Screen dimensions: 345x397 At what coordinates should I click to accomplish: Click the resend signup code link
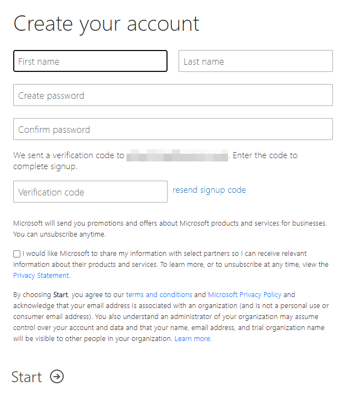click(209, 190)
